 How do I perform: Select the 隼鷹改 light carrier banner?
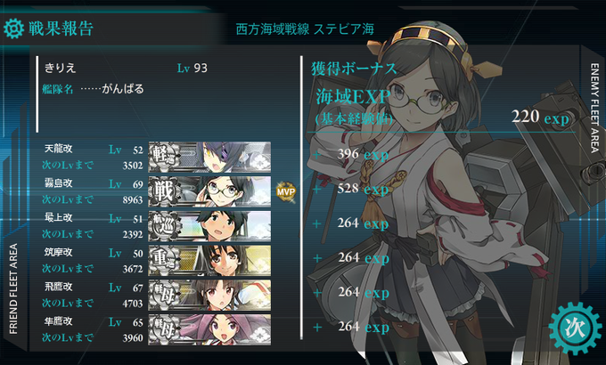[209, 329]
